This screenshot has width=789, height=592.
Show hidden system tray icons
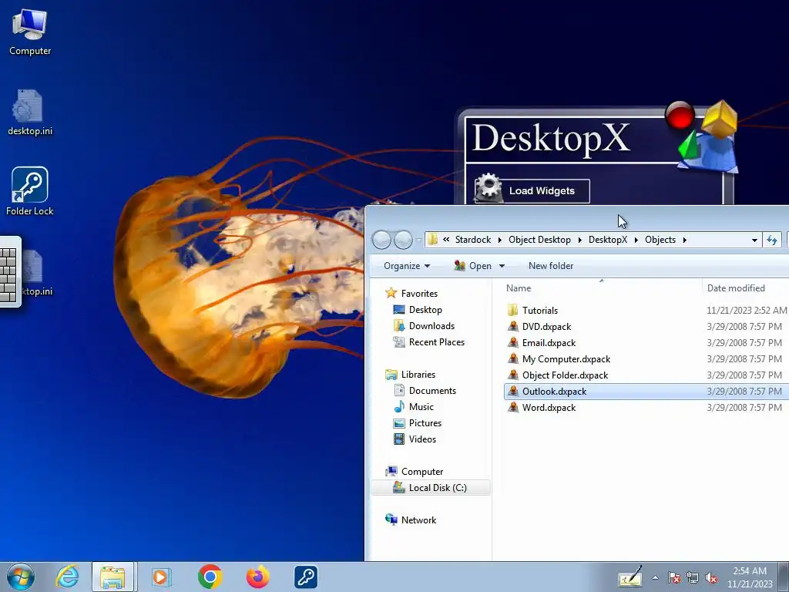click(655, 578)
